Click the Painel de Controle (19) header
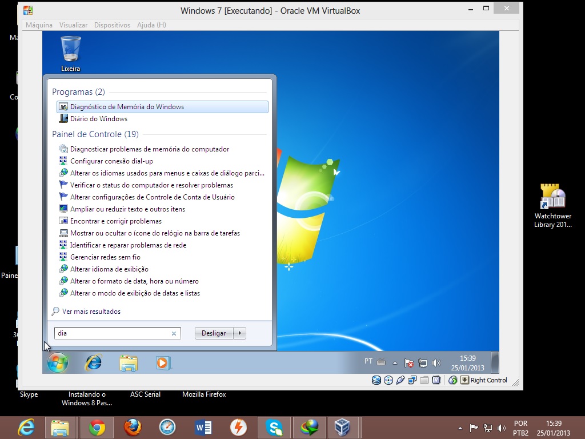 (x=95, y=134)
